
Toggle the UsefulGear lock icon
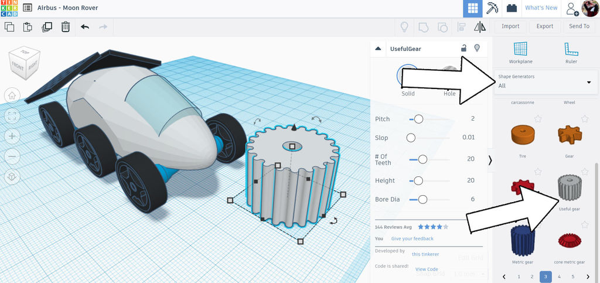coord(463,48)
